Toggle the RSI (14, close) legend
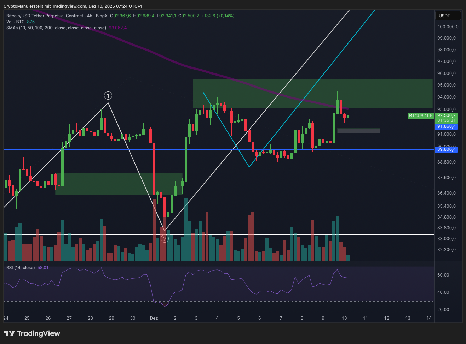The image size is (466, 344). (21, 268)
